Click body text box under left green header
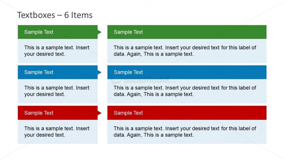285x160 pixels. click(x=57, y=51)
